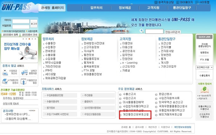The height and width of the screenshot is (135, 216).
Task: Open 체화공매전자입찰 link
Action: pos(56,78)
